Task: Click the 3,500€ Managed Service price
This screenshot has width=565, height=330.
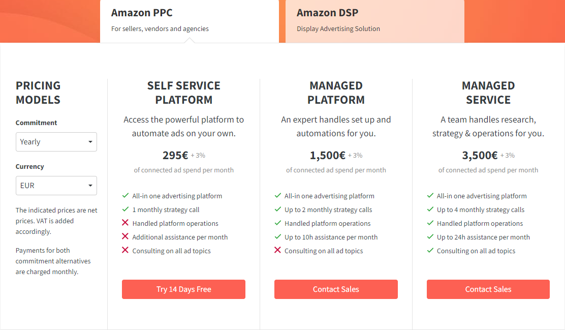Action: pyautogui.click(x=480, y=156)
